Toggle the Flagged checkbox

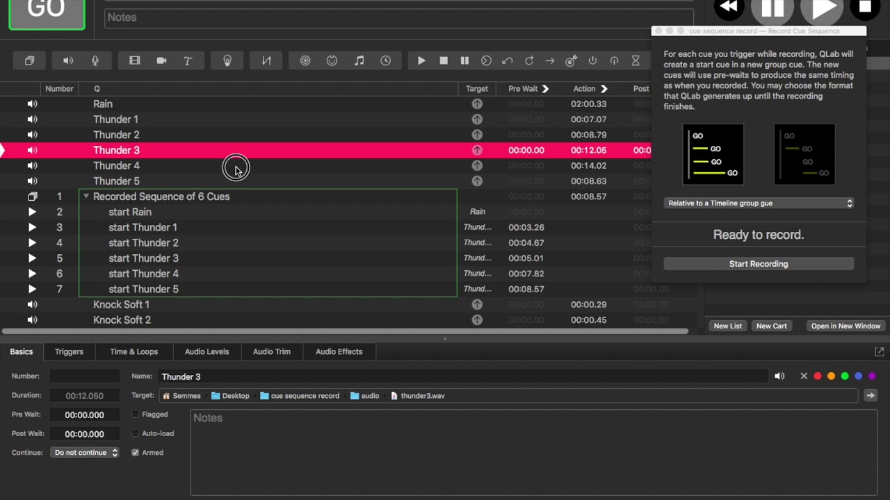[x=136, y=415]
